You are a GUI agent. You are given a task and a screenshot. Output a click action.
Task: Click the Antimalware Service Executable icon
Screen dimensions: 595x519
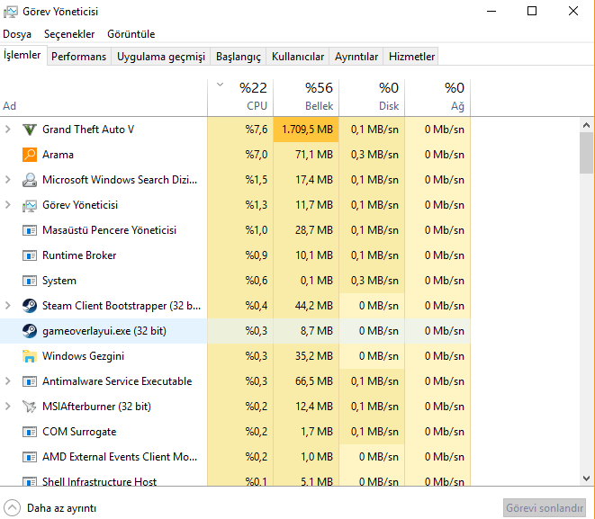[29, 381]
